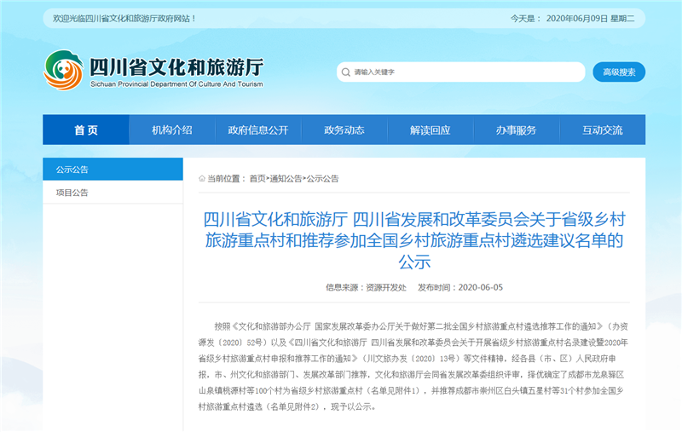Click the 通知公告 breadcrumb link
682x432 pixels.
pos(286,179)
